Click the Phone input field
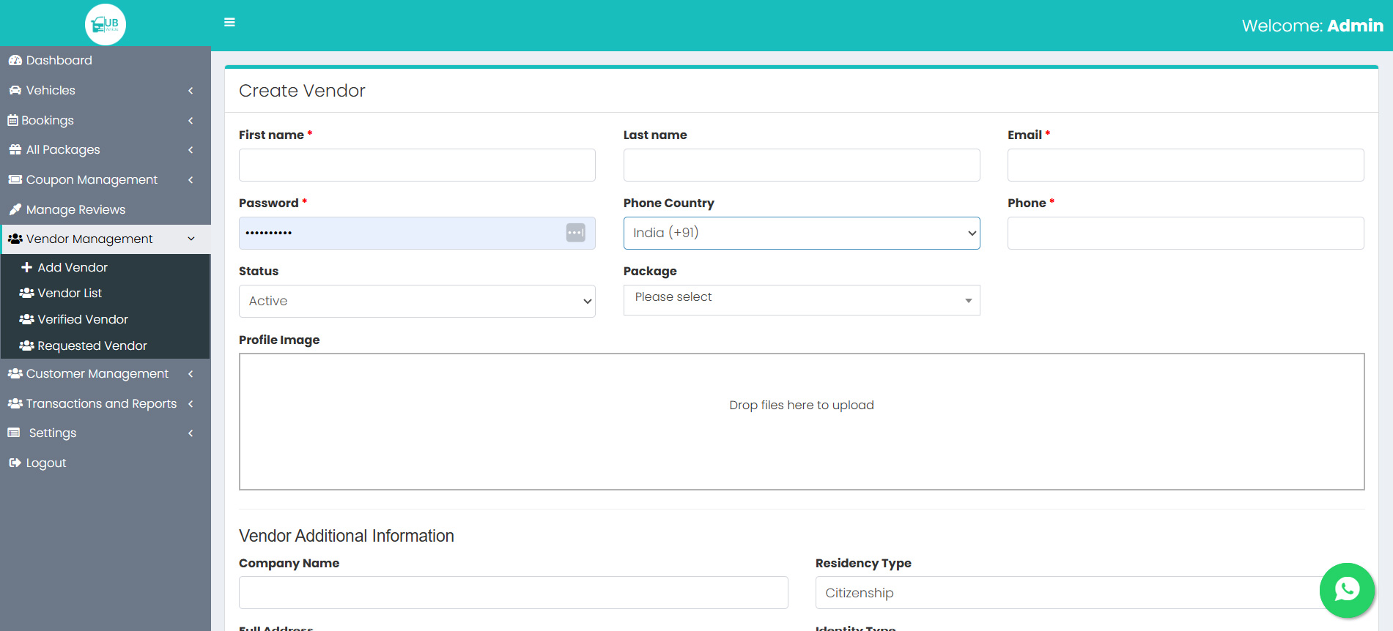Image resolution: width=1393 pixels, height=631 pixels. [x=1186, y=233]
